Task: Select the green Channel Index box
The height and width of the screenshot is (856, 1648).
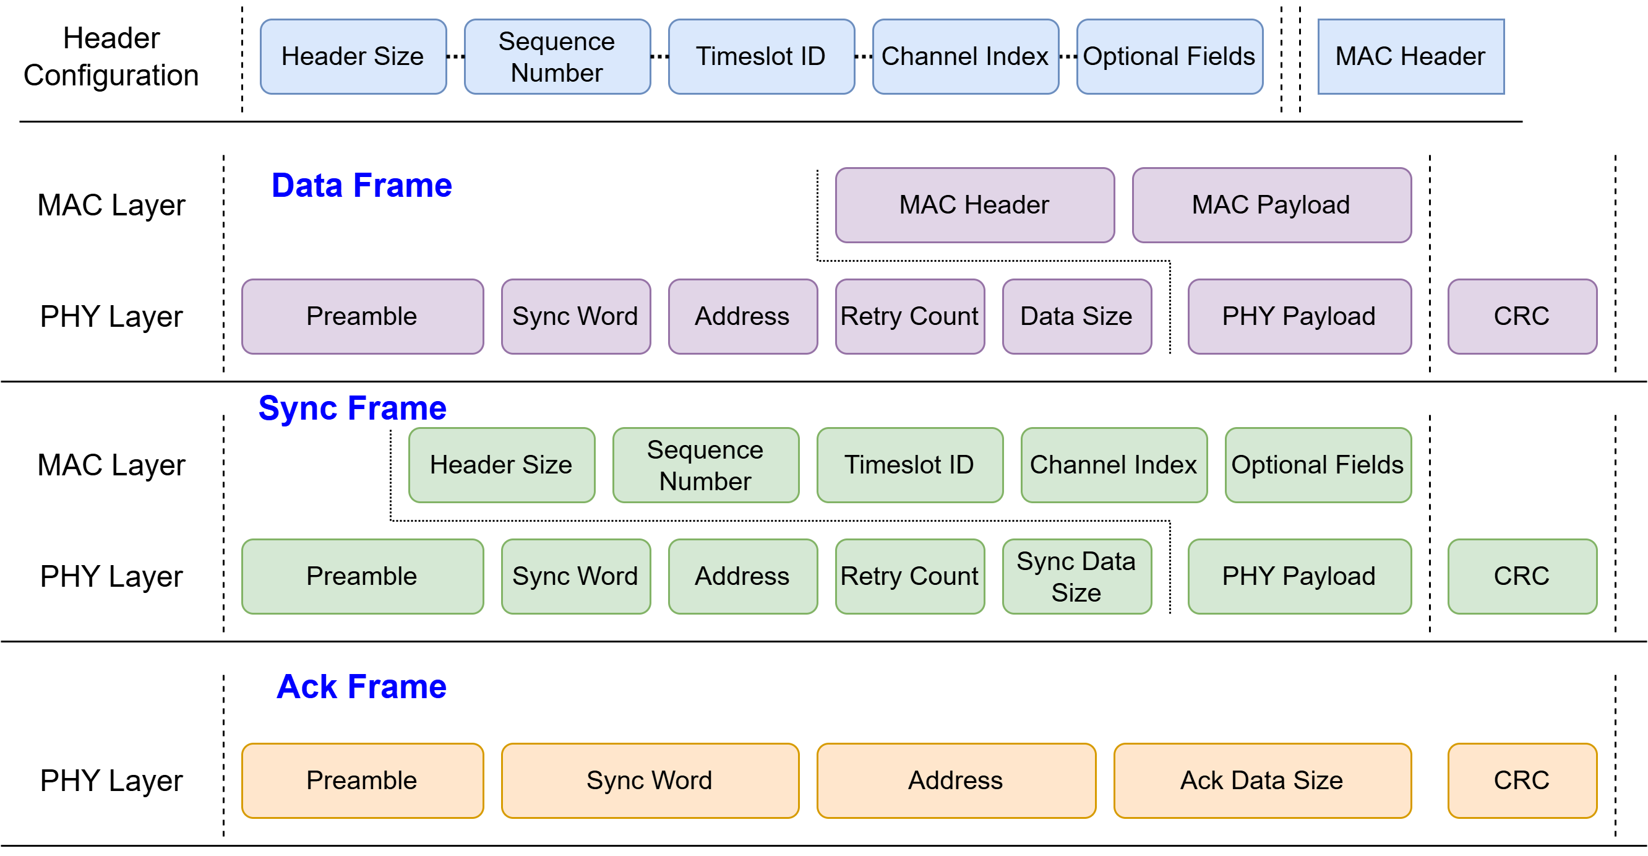Action: (x=1114, y=465)
